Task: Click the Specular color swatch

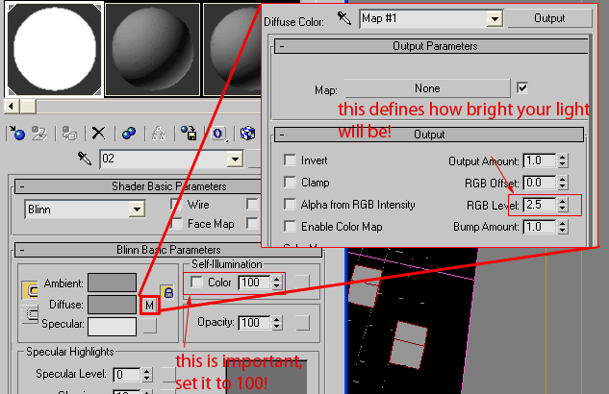Action: tap(112, 327)
